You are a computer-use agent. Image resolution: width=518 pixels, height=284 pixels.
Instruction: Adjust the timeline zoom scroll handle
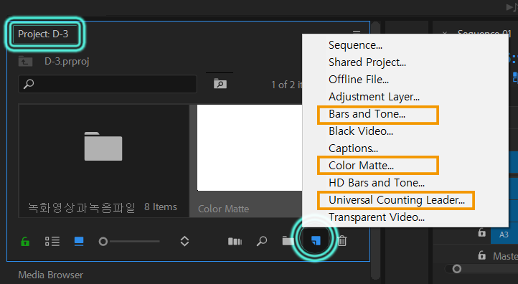tap(456, 269)
